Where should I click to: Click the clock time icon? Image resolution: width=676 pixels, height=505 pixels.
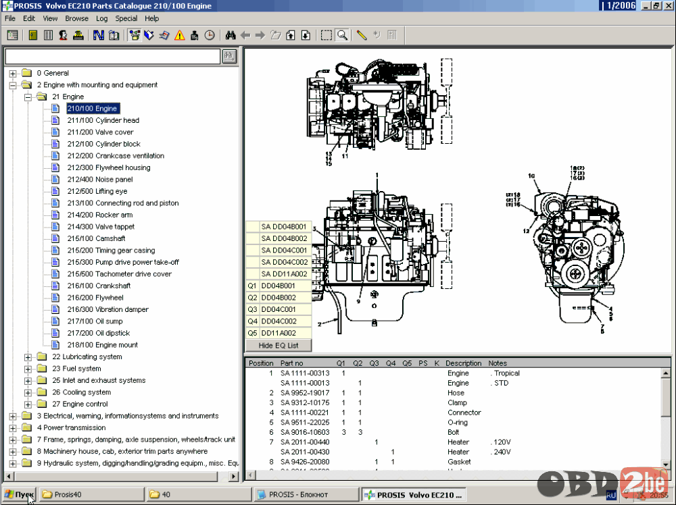click(210, 35)
